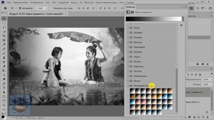Pick first PhotographicToning gradient swatch
The image size is (214, 120).
tap(132, 91)
